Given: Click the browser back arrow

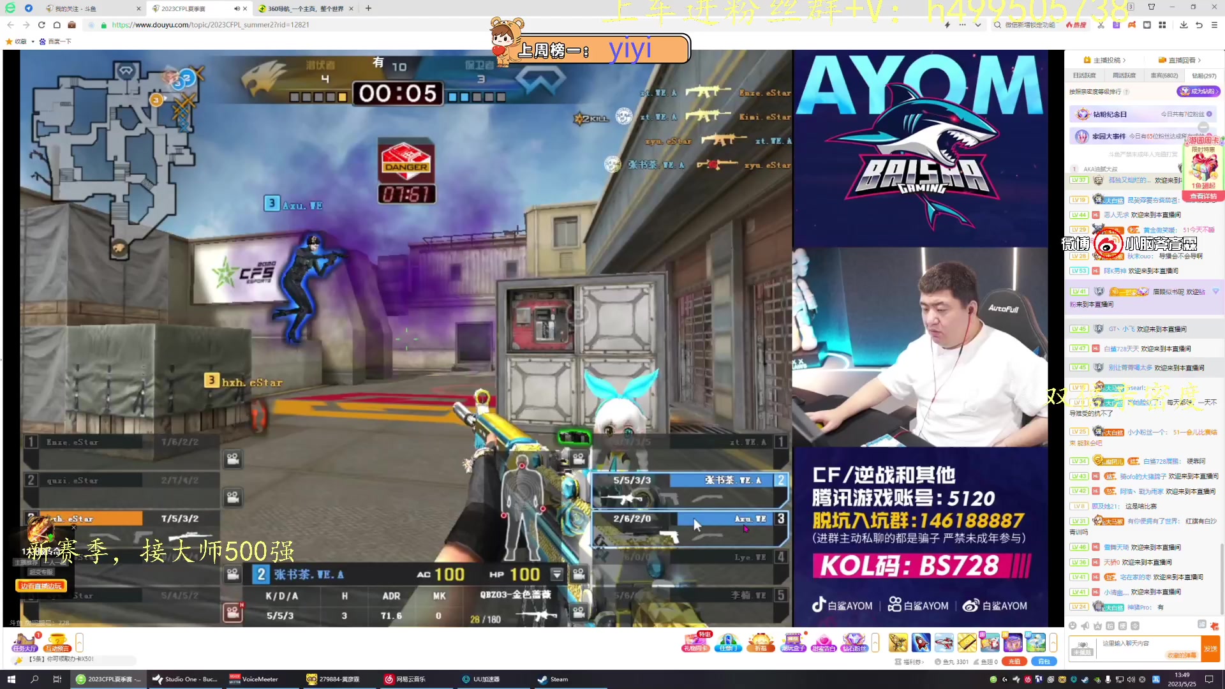Looking at the screenshot, I should point(10,25).
